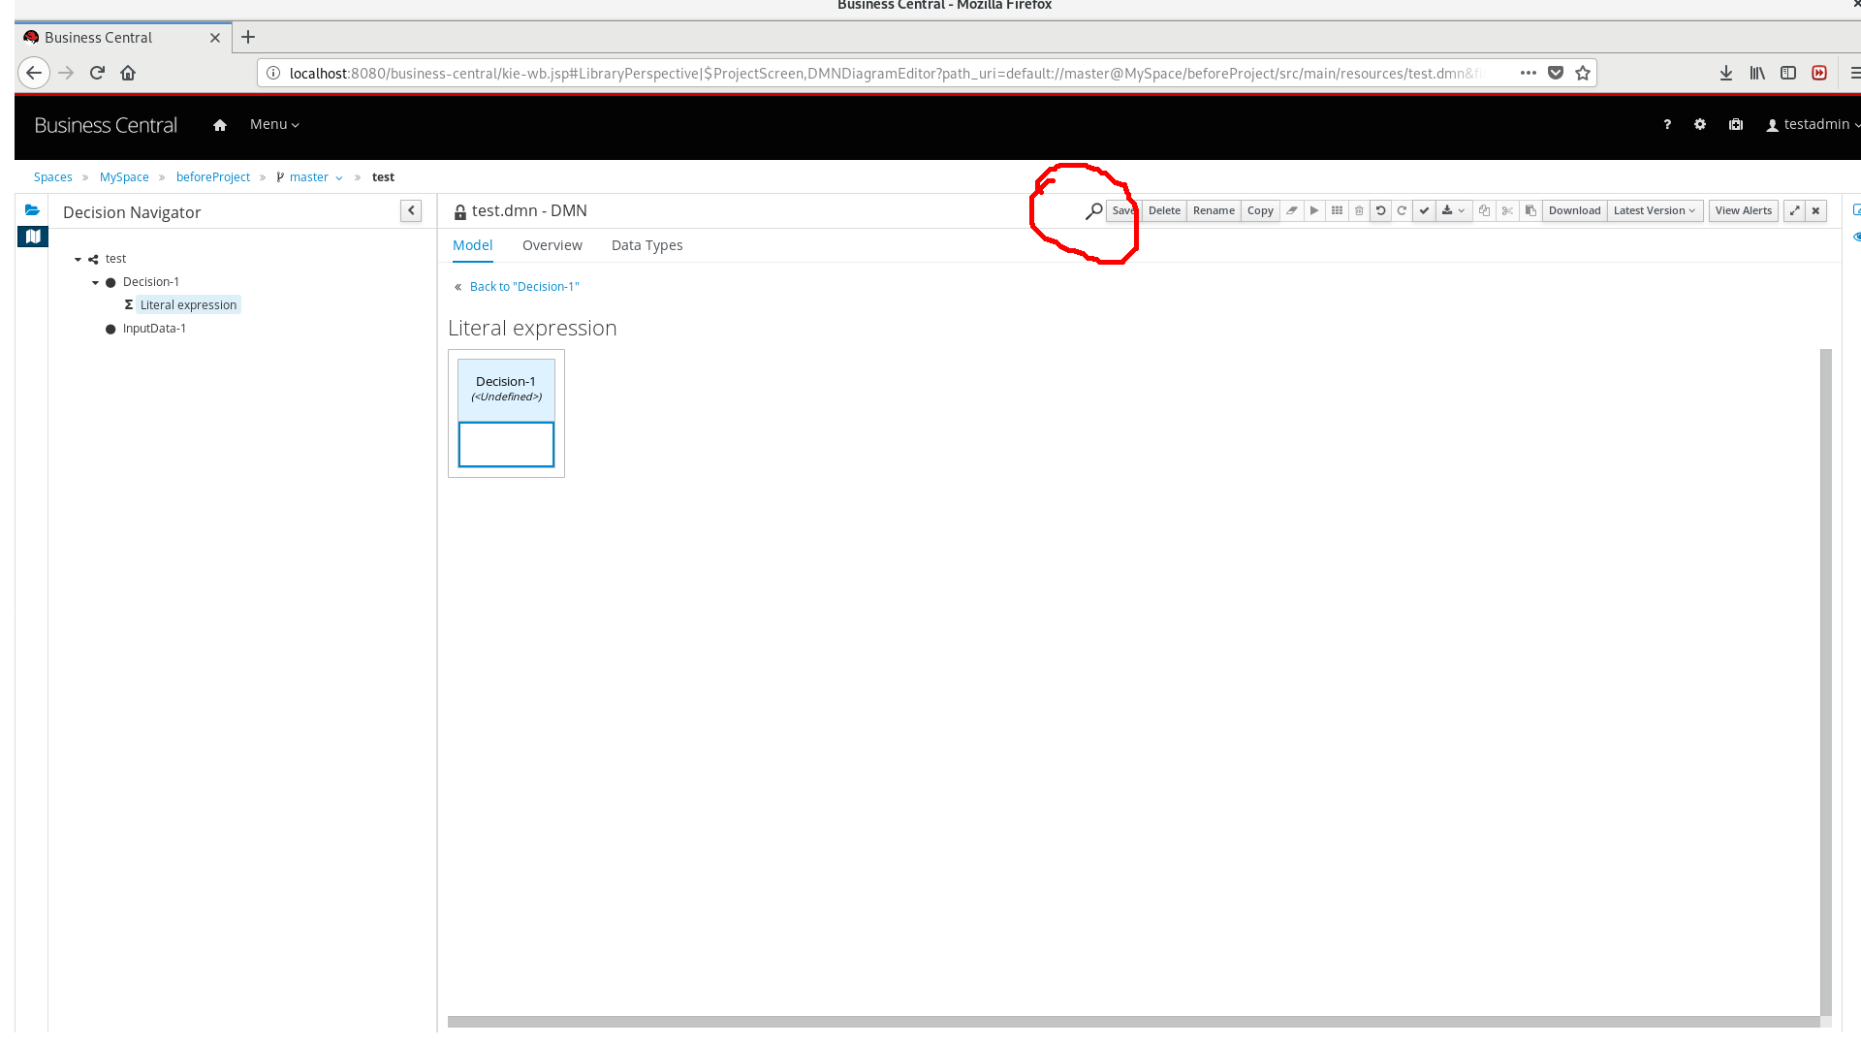Screen dimensions: 1861x1047
Task: Collapse Decision Navigator panel with chevron button
Action: (411, 210)
